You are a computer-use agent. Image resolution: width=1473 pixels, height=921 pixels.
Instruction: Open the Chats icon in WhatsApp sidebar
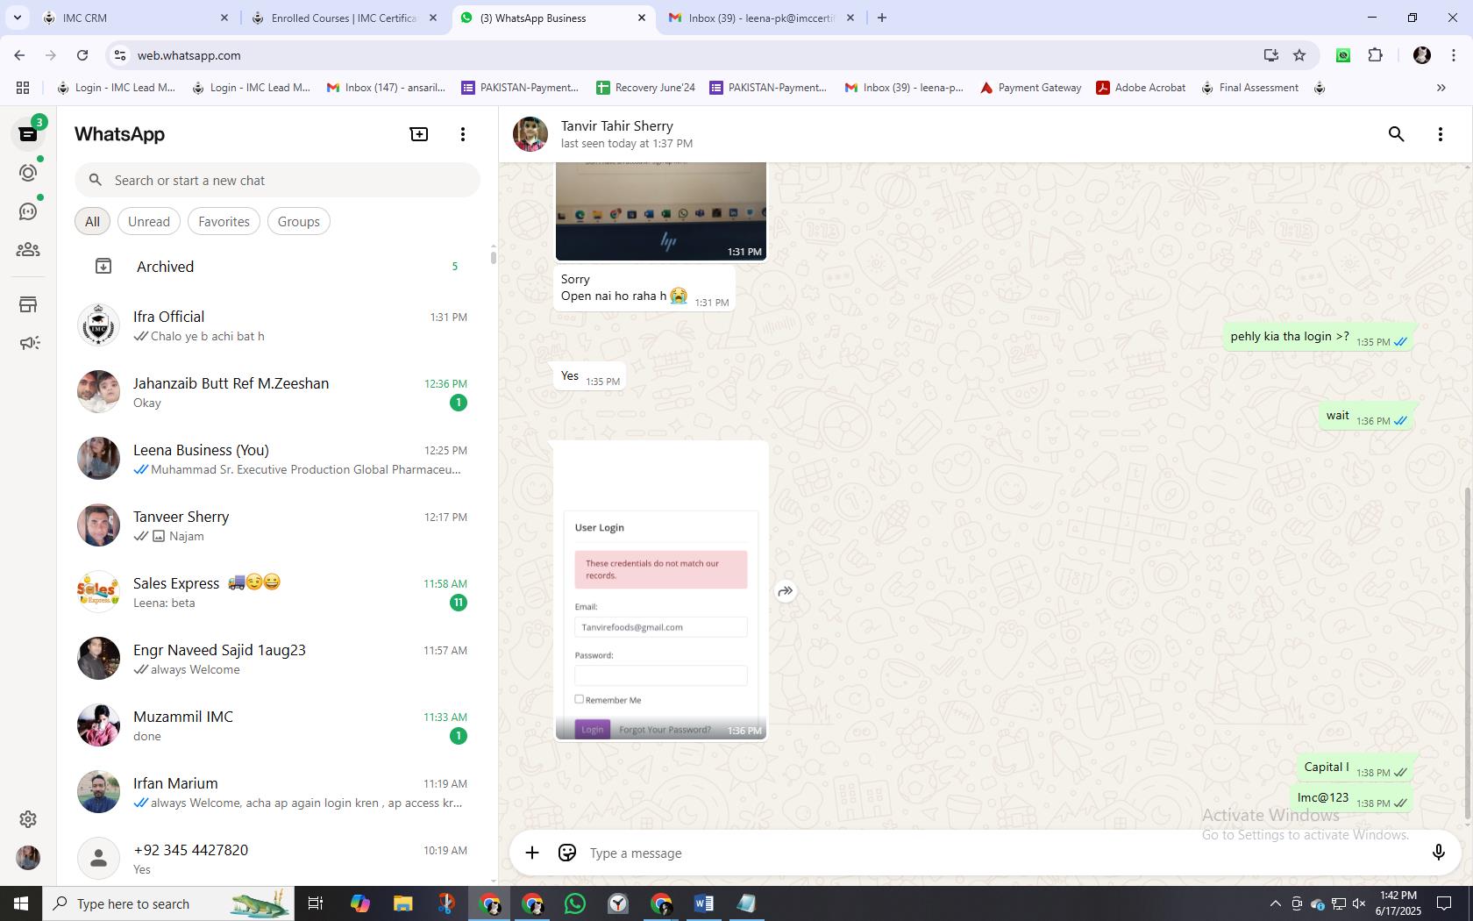28,134
